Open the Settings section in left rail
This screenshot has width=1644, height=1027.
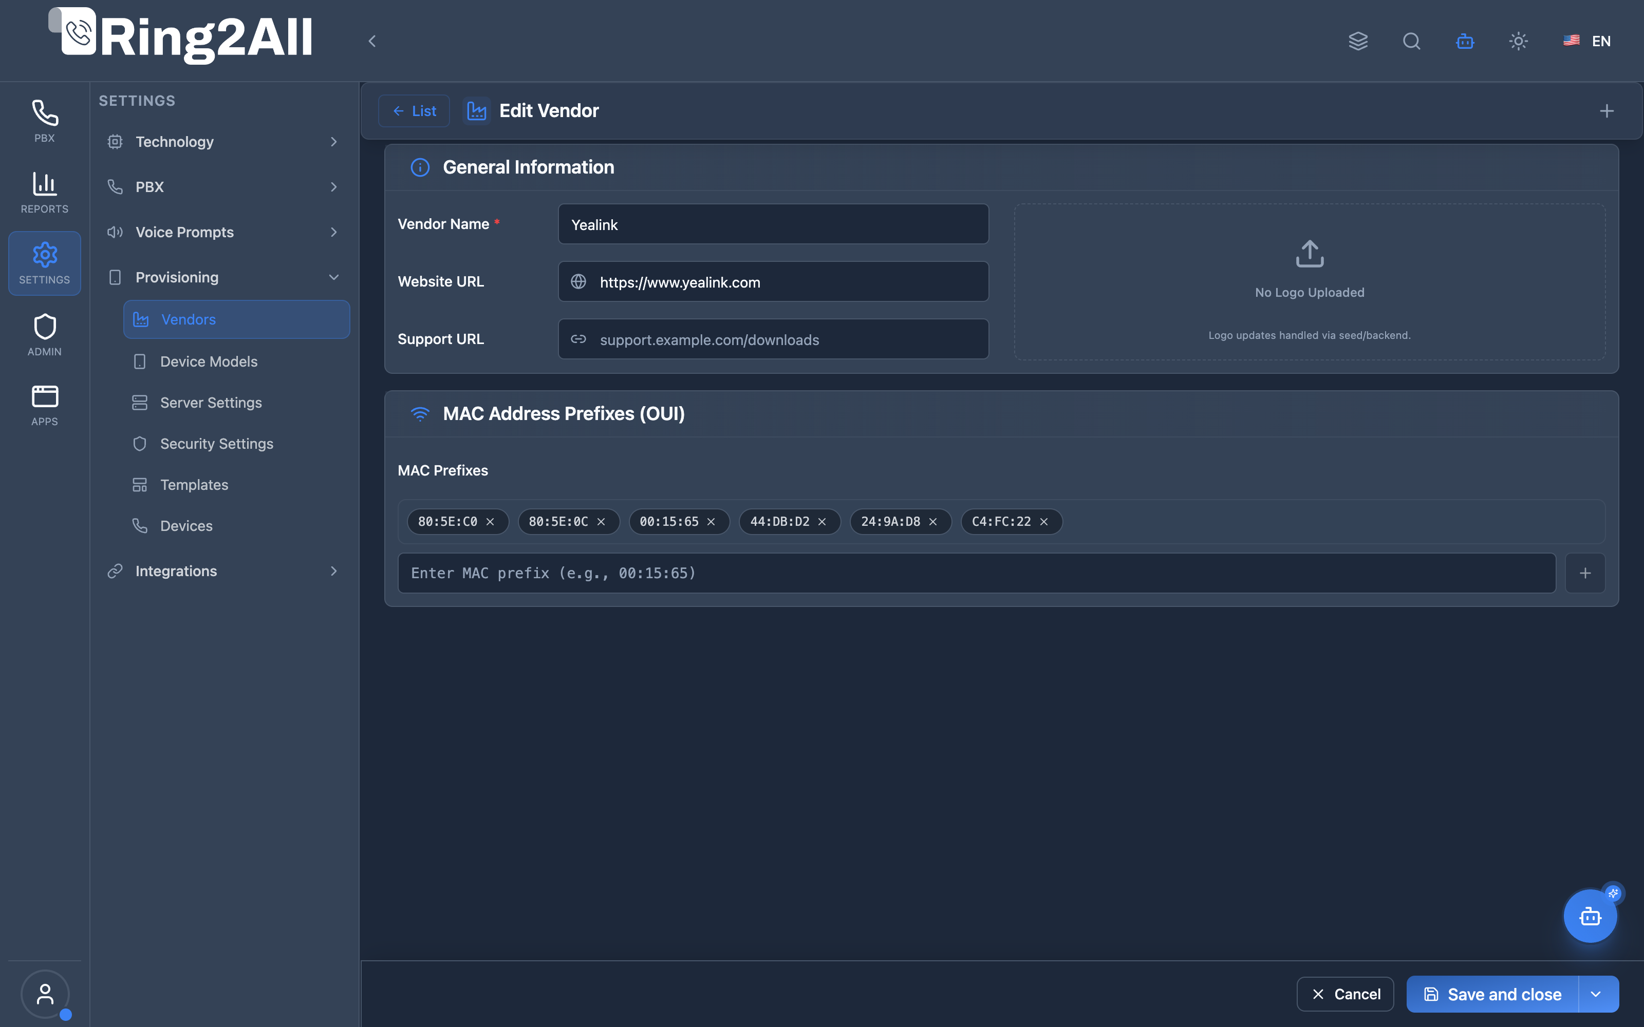tap(44, 263)
